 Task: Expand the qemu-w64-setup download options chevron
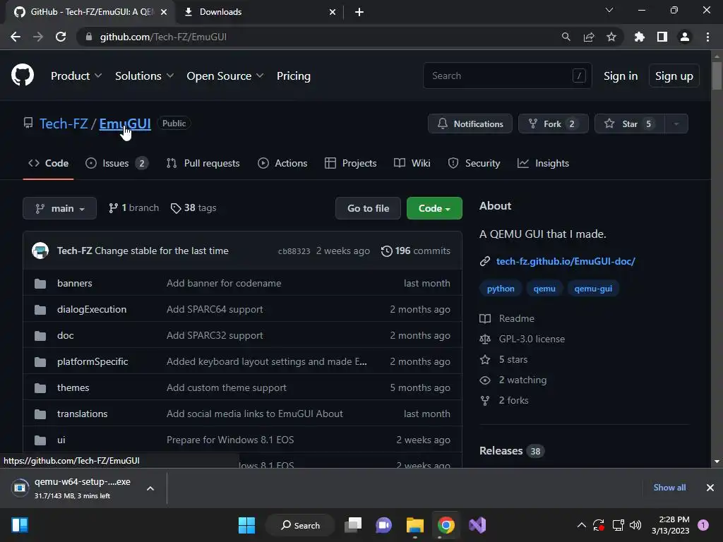pos(150,488)
